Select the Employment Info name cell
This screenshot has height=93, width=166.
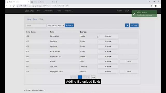pyautogui.click(x=56, y=56)
